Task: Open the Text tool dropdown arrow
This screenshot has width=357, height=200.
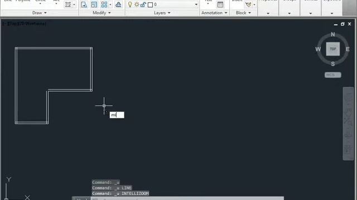Action: (208, 4)
